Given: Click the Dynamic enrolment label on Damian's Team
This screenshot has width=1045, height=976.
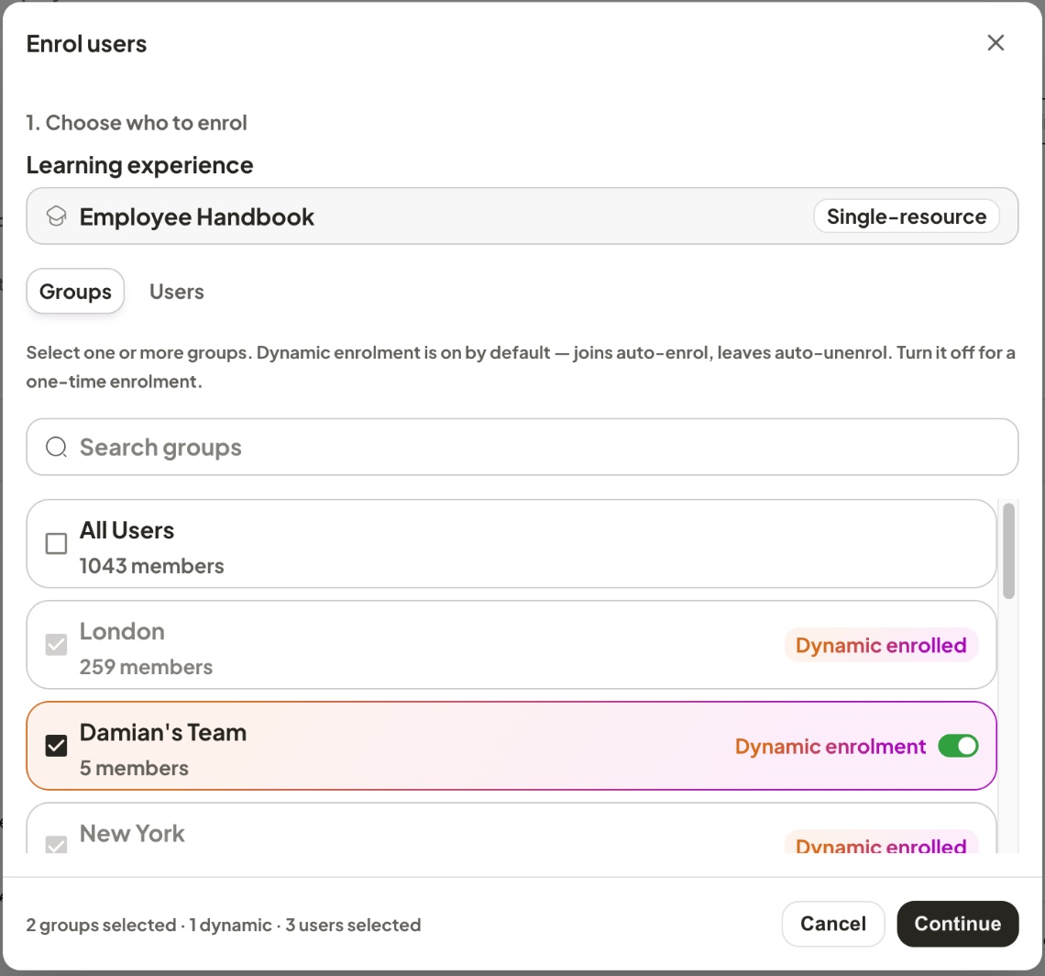Looking at the screenshot, I should click(830, 747).
